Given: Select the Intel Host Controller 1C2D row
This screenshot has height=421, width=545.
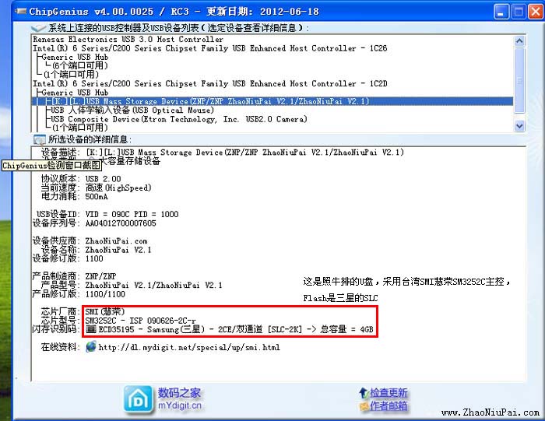Looking at the screenshot, I should click(x=209, y=84).
